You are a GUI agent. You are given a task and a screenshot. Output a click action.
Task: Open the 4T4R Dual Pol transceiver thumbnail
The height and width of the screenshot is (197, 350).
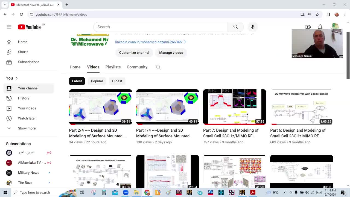[101, 172]
